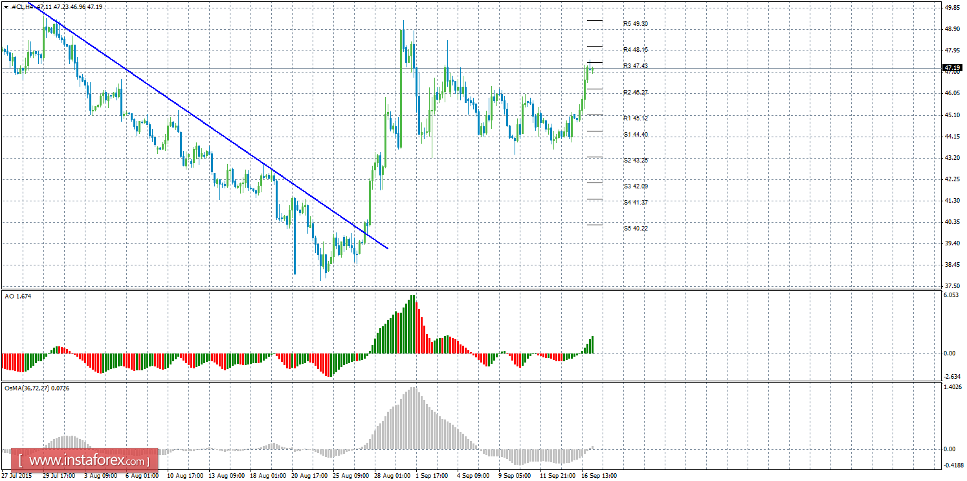
Task: Click 48.90 on the price scale
Action: tap(952, 29)
